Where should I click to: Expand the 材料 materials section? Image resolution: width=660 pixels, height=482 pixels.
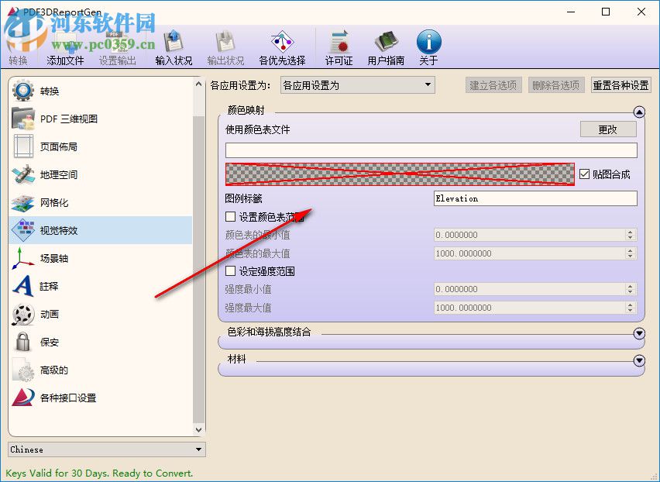[639, 361]
